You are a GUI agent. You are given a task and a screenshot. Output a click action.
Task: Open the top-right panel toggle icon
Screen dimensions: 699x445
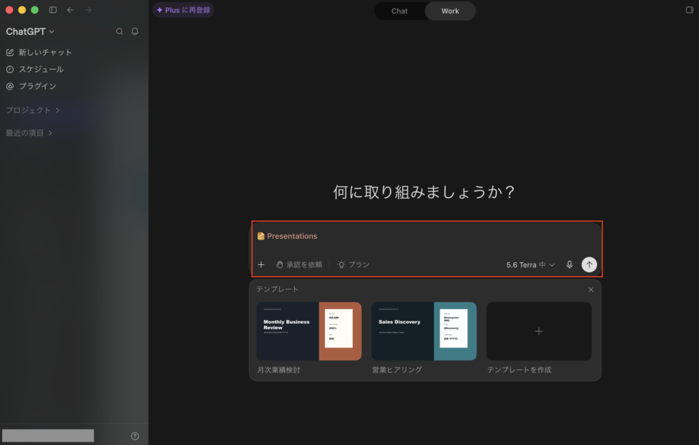click(689, 10)
